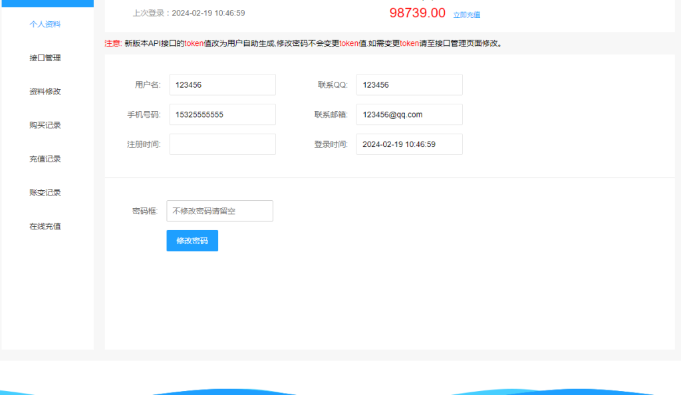Click the 手机号码 label
Screen dimensions: 681x395
(144, 114)
